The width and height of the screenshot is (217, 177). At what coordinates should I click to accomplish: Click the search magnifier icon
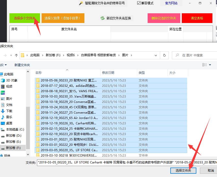pyautogui.click(x=177, y=55)
